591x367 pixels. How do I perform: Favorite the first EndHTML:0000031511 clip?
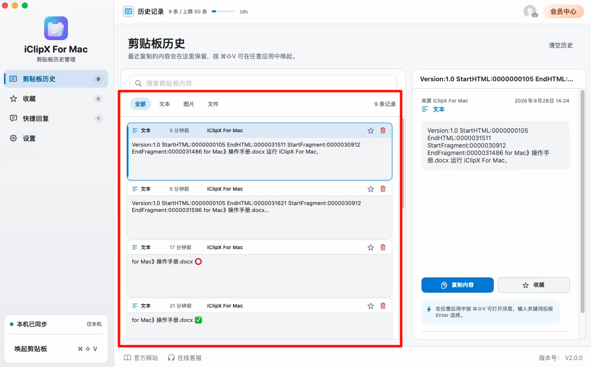[x=370, y=130]
